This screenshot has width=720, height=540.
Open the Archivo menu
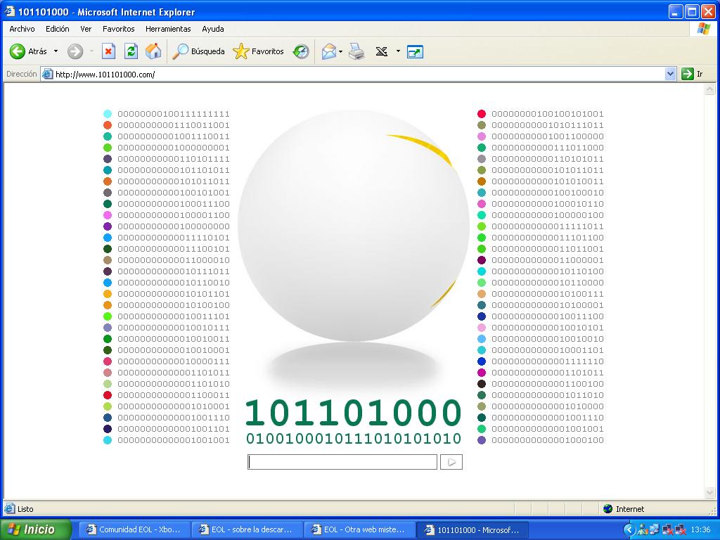[x=22, y=29]
